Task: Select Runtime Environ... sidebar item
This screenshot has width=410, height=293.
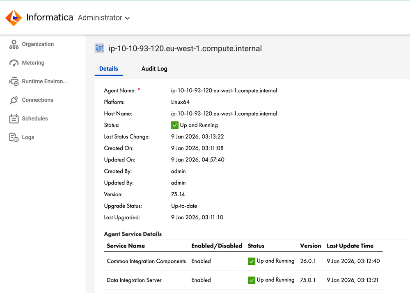Action: [x=44, y=81]
